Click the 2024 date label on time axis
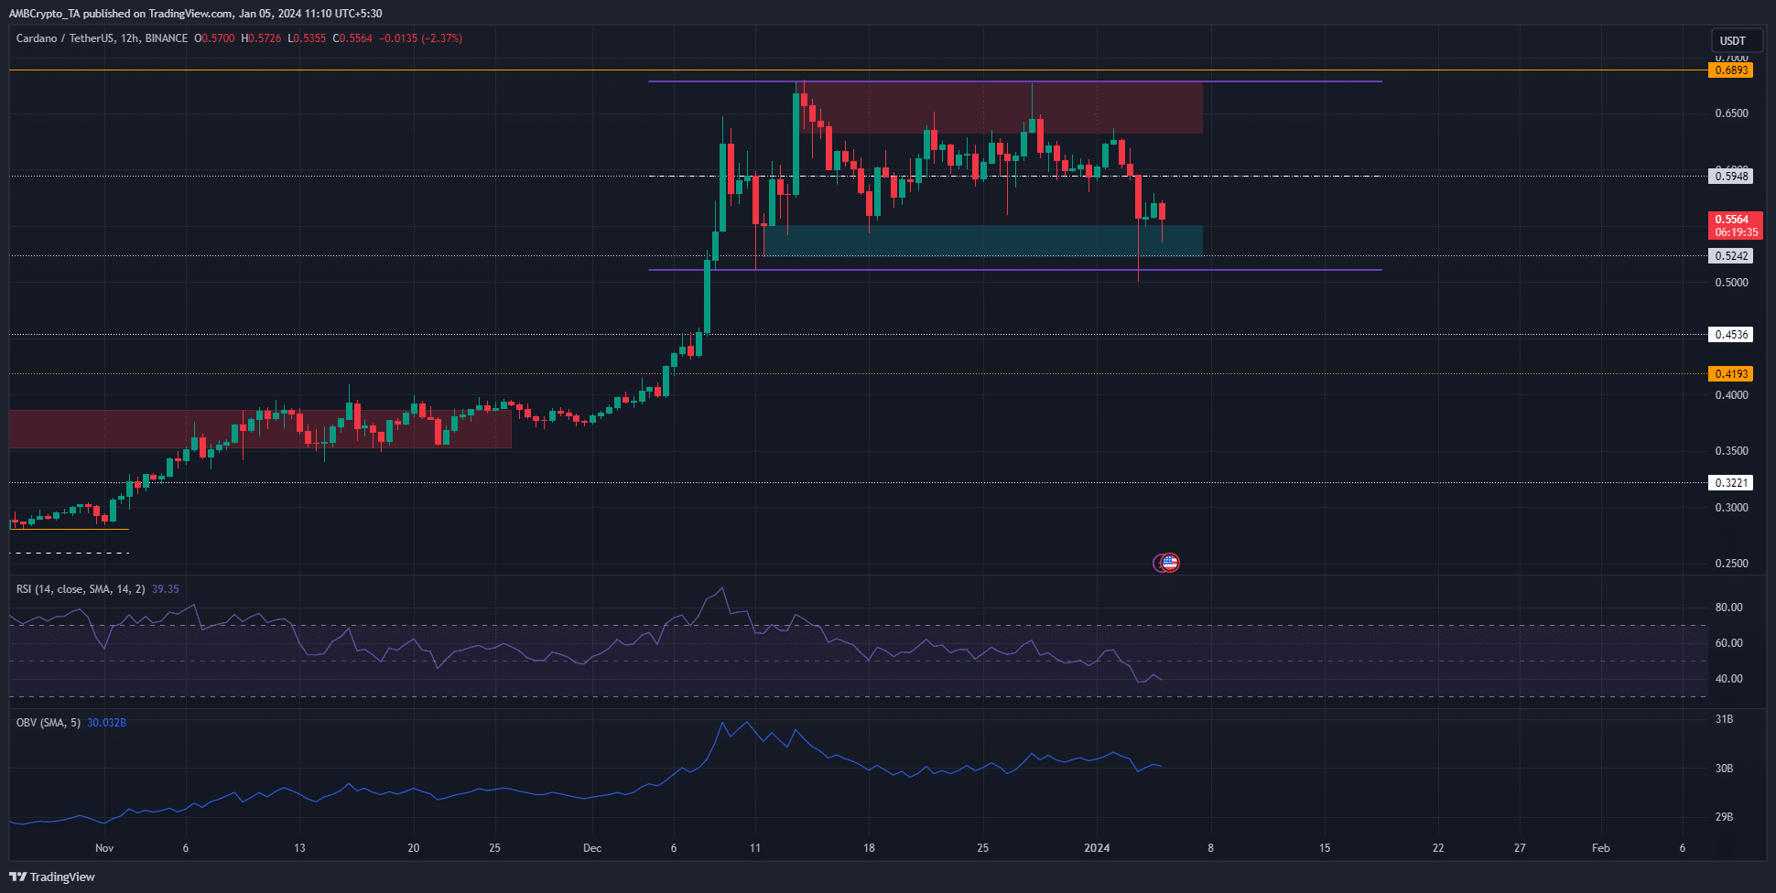Image resolution: width=1776 pixels, height=893 pixels. coord(1097,848)
